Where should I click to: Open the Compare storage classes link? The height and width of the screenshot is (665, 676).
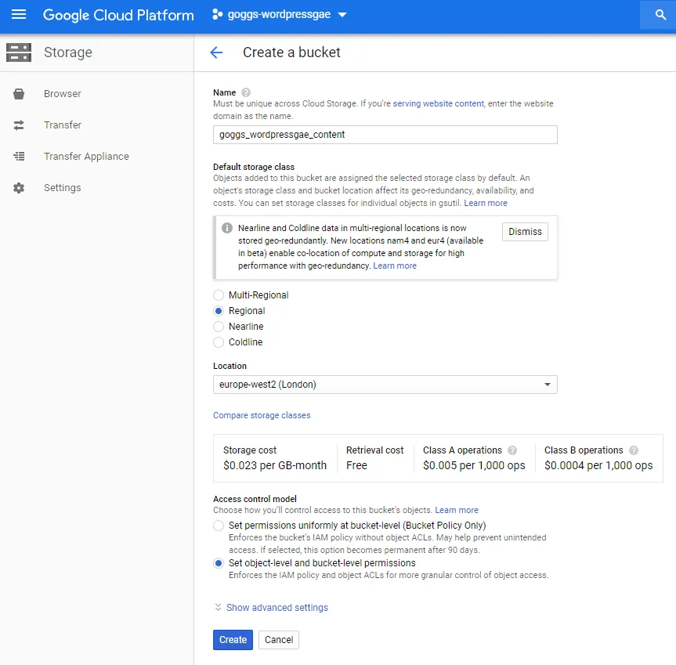(263, 415)
